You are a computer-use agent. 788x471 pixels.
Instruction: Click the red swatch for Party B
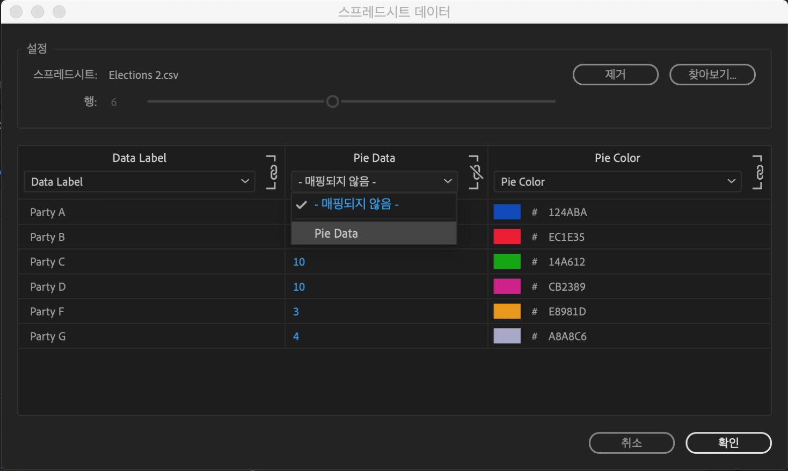click(507, 237)
